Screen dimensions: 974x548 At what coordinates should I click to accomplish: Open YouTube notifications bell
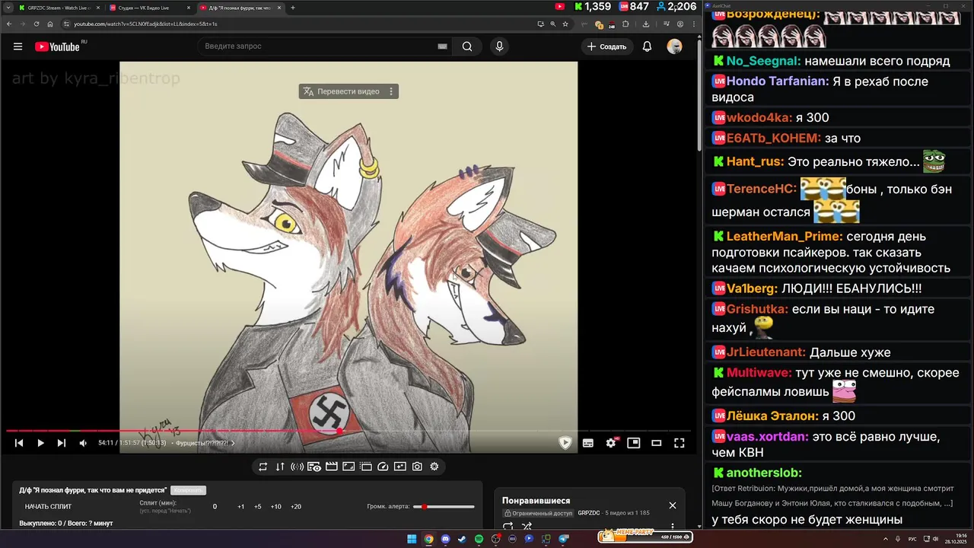coord(647,46)
